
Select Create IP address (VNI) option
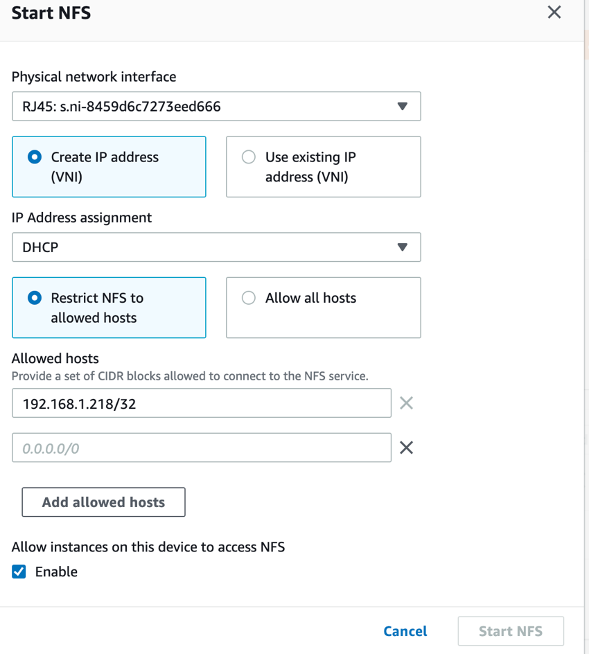click(109, 166)
